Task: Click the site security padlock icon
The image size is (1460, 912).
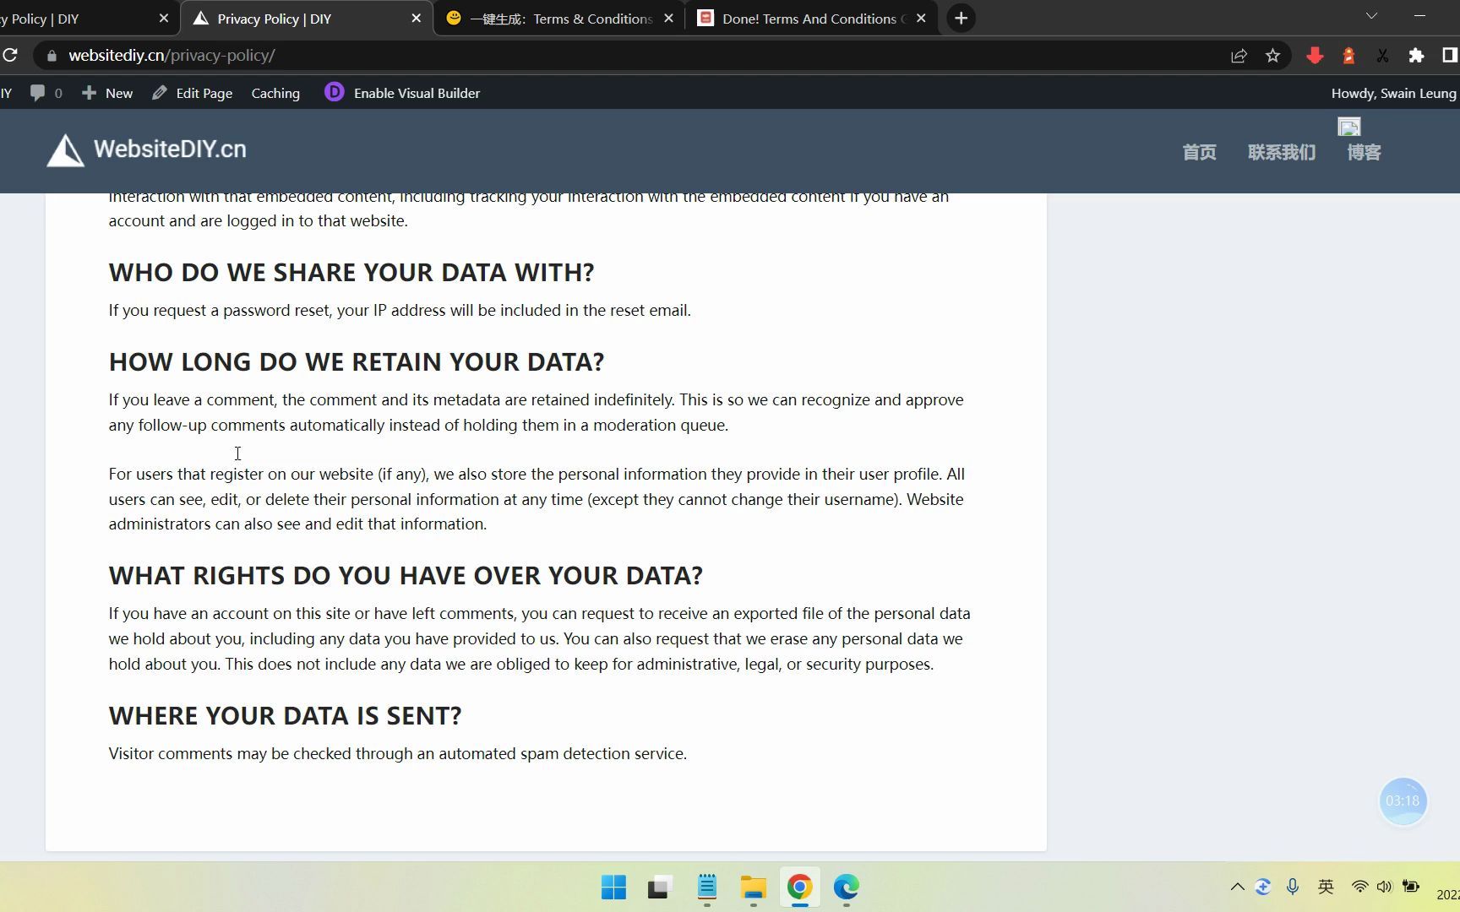Action: 51,56
